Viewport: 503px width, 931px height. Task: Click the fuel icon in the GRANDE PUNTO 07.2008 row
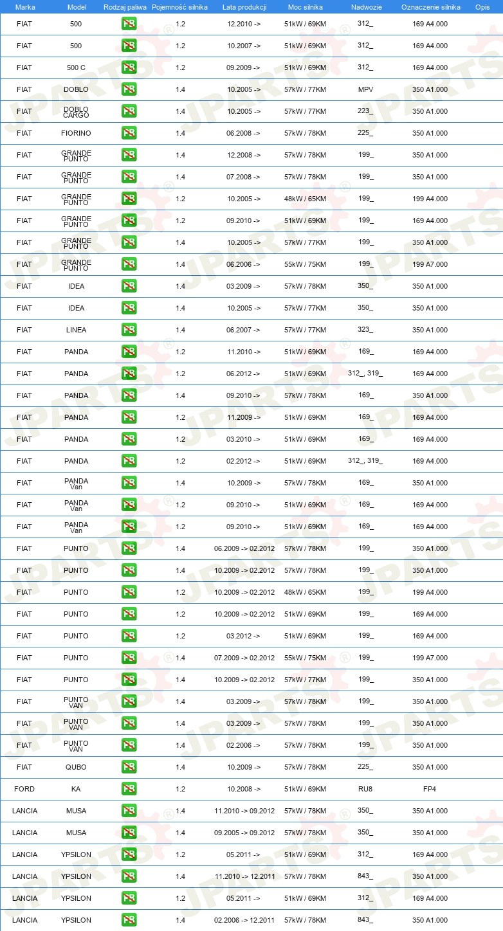click(129, 177)
